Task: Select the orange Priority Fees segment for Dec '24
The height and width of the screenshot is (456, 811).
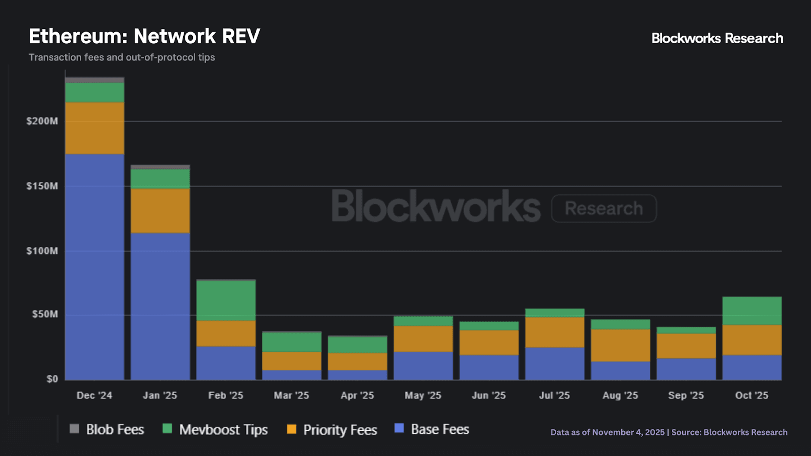Action: [95, 128]
